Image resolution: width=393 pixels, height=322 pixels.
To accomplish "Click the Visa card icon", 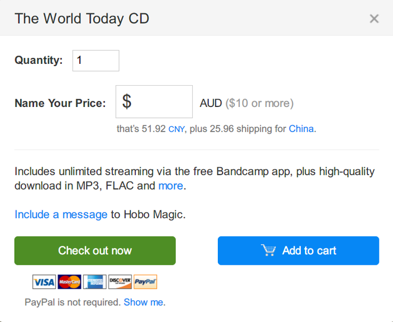I will 44,282.
